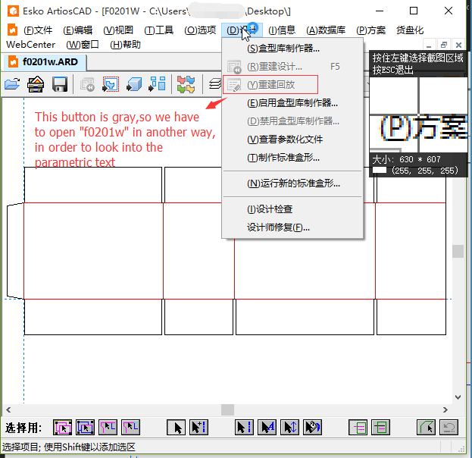
Task: Click the layers stack icon in toolbar
Action: coord(215,84)
